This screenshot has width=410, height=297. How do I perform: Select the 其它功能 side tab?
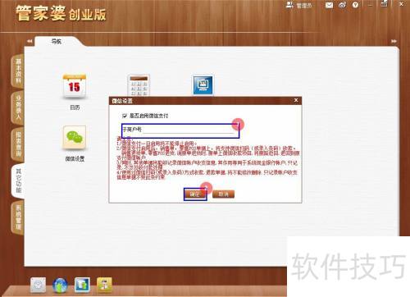coord(18,180)
